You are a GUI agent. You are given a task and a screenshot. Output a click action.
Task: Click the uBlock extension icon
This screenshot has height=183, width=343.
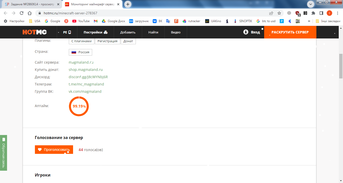tap(297, 13)
